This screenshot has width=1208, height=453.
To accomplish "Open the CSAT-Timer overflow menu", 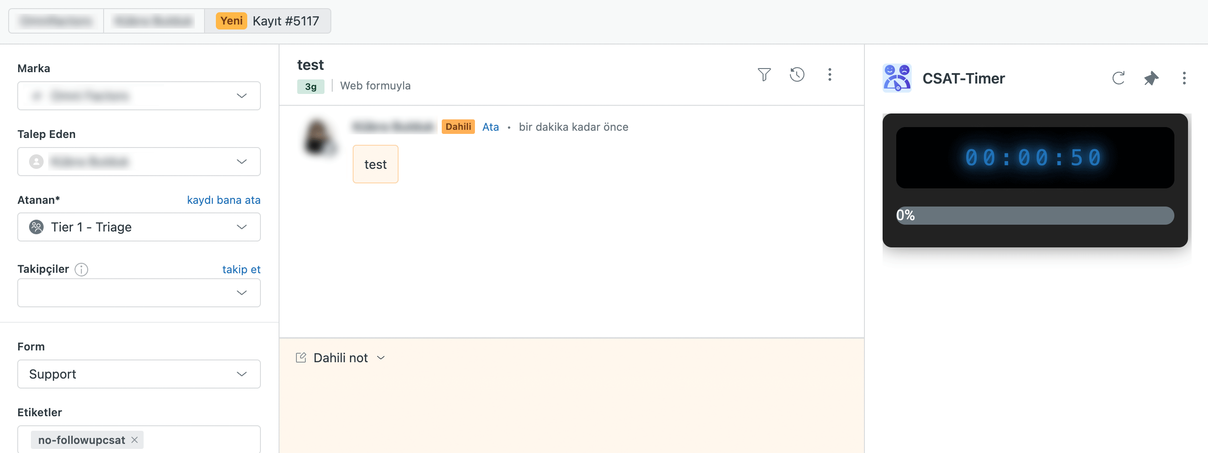I will pyautogui.click(x=1184, y=78).
